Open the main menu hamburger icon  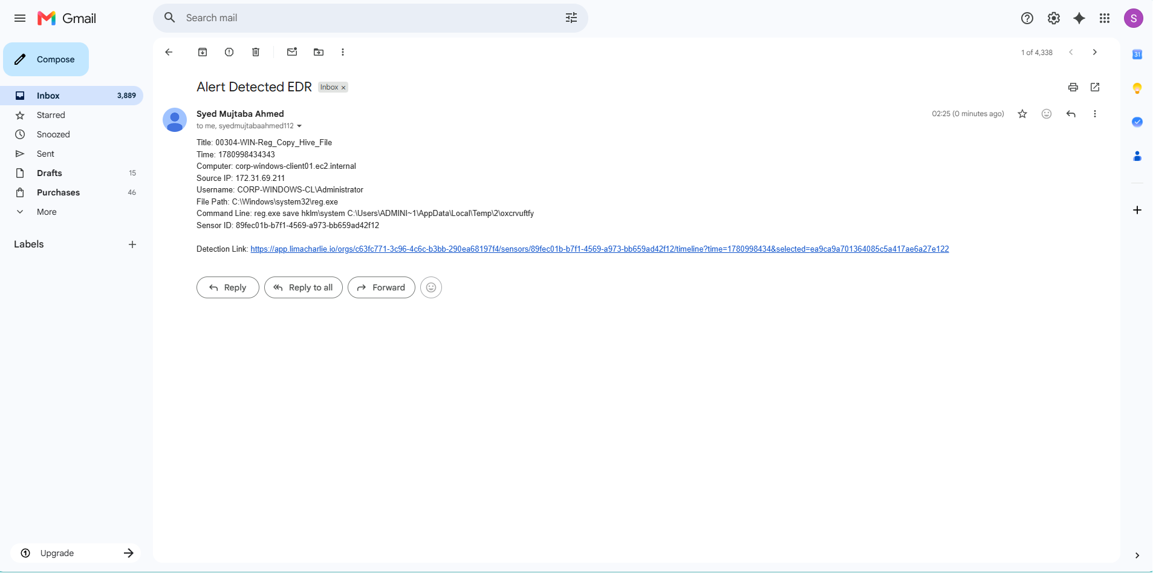point(20,18)
